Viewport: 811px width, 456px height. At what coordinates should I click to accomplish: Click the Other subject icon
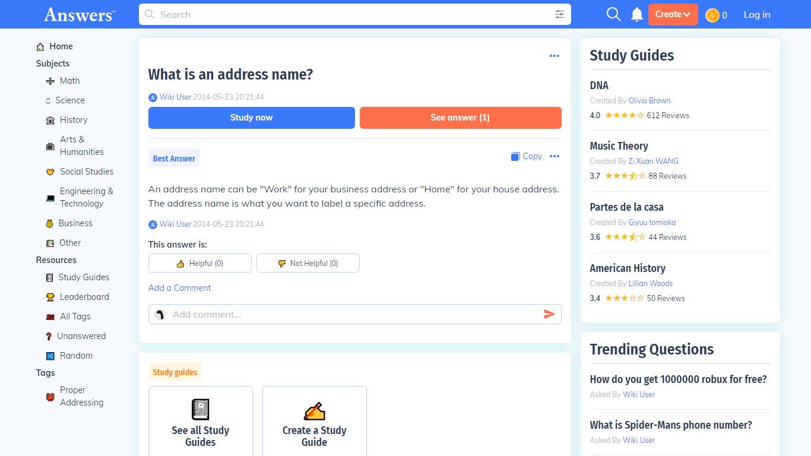[x=50, y=243]
